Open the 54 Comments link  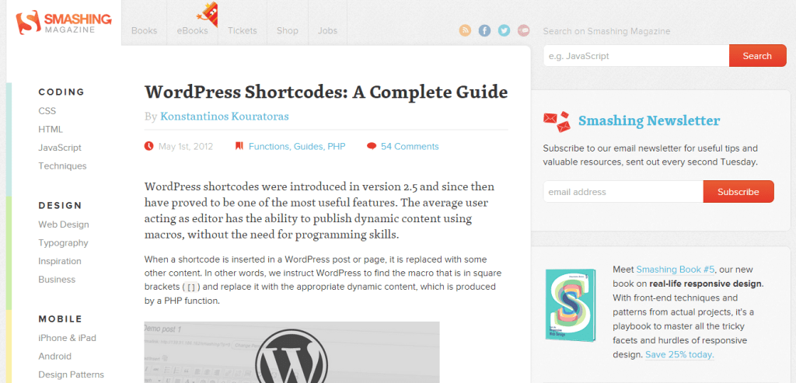pos(410,147)
